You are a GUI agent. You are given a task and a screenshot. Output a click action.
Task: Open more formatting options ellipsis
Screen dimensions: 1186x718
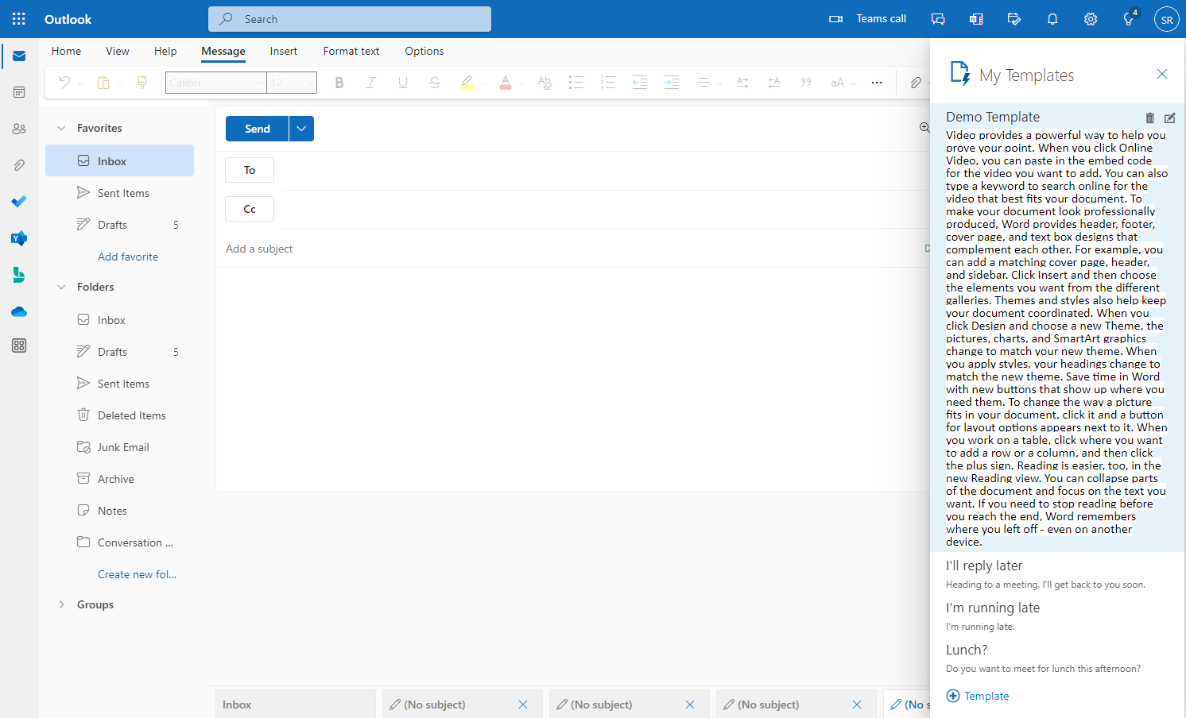point(877,83)
